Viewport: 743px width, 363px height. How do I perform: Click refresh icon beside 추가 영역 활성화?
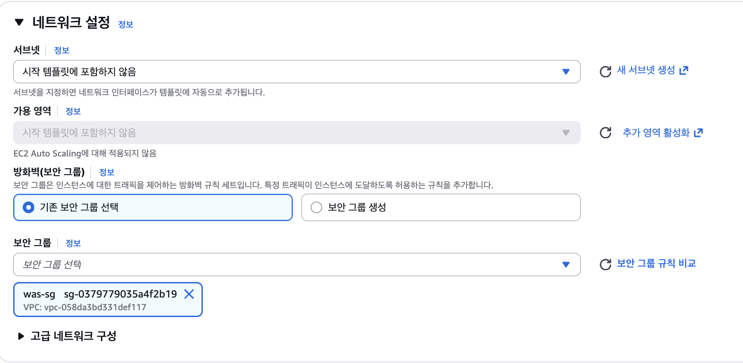click(x=605, y=132)
